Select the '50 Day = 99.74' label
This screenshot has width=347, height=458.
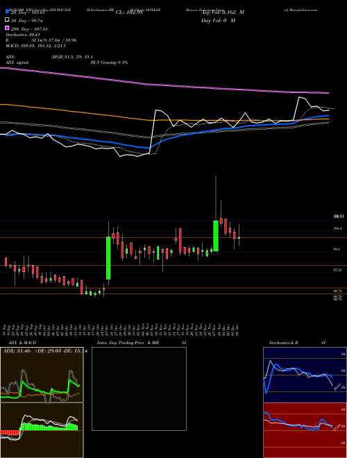click(28, 20)
